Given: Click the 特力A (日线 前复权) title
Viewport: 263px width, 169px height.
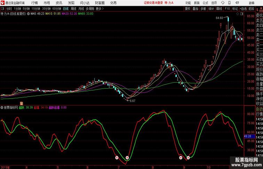Looking at the screenshot, I should 13,14.
